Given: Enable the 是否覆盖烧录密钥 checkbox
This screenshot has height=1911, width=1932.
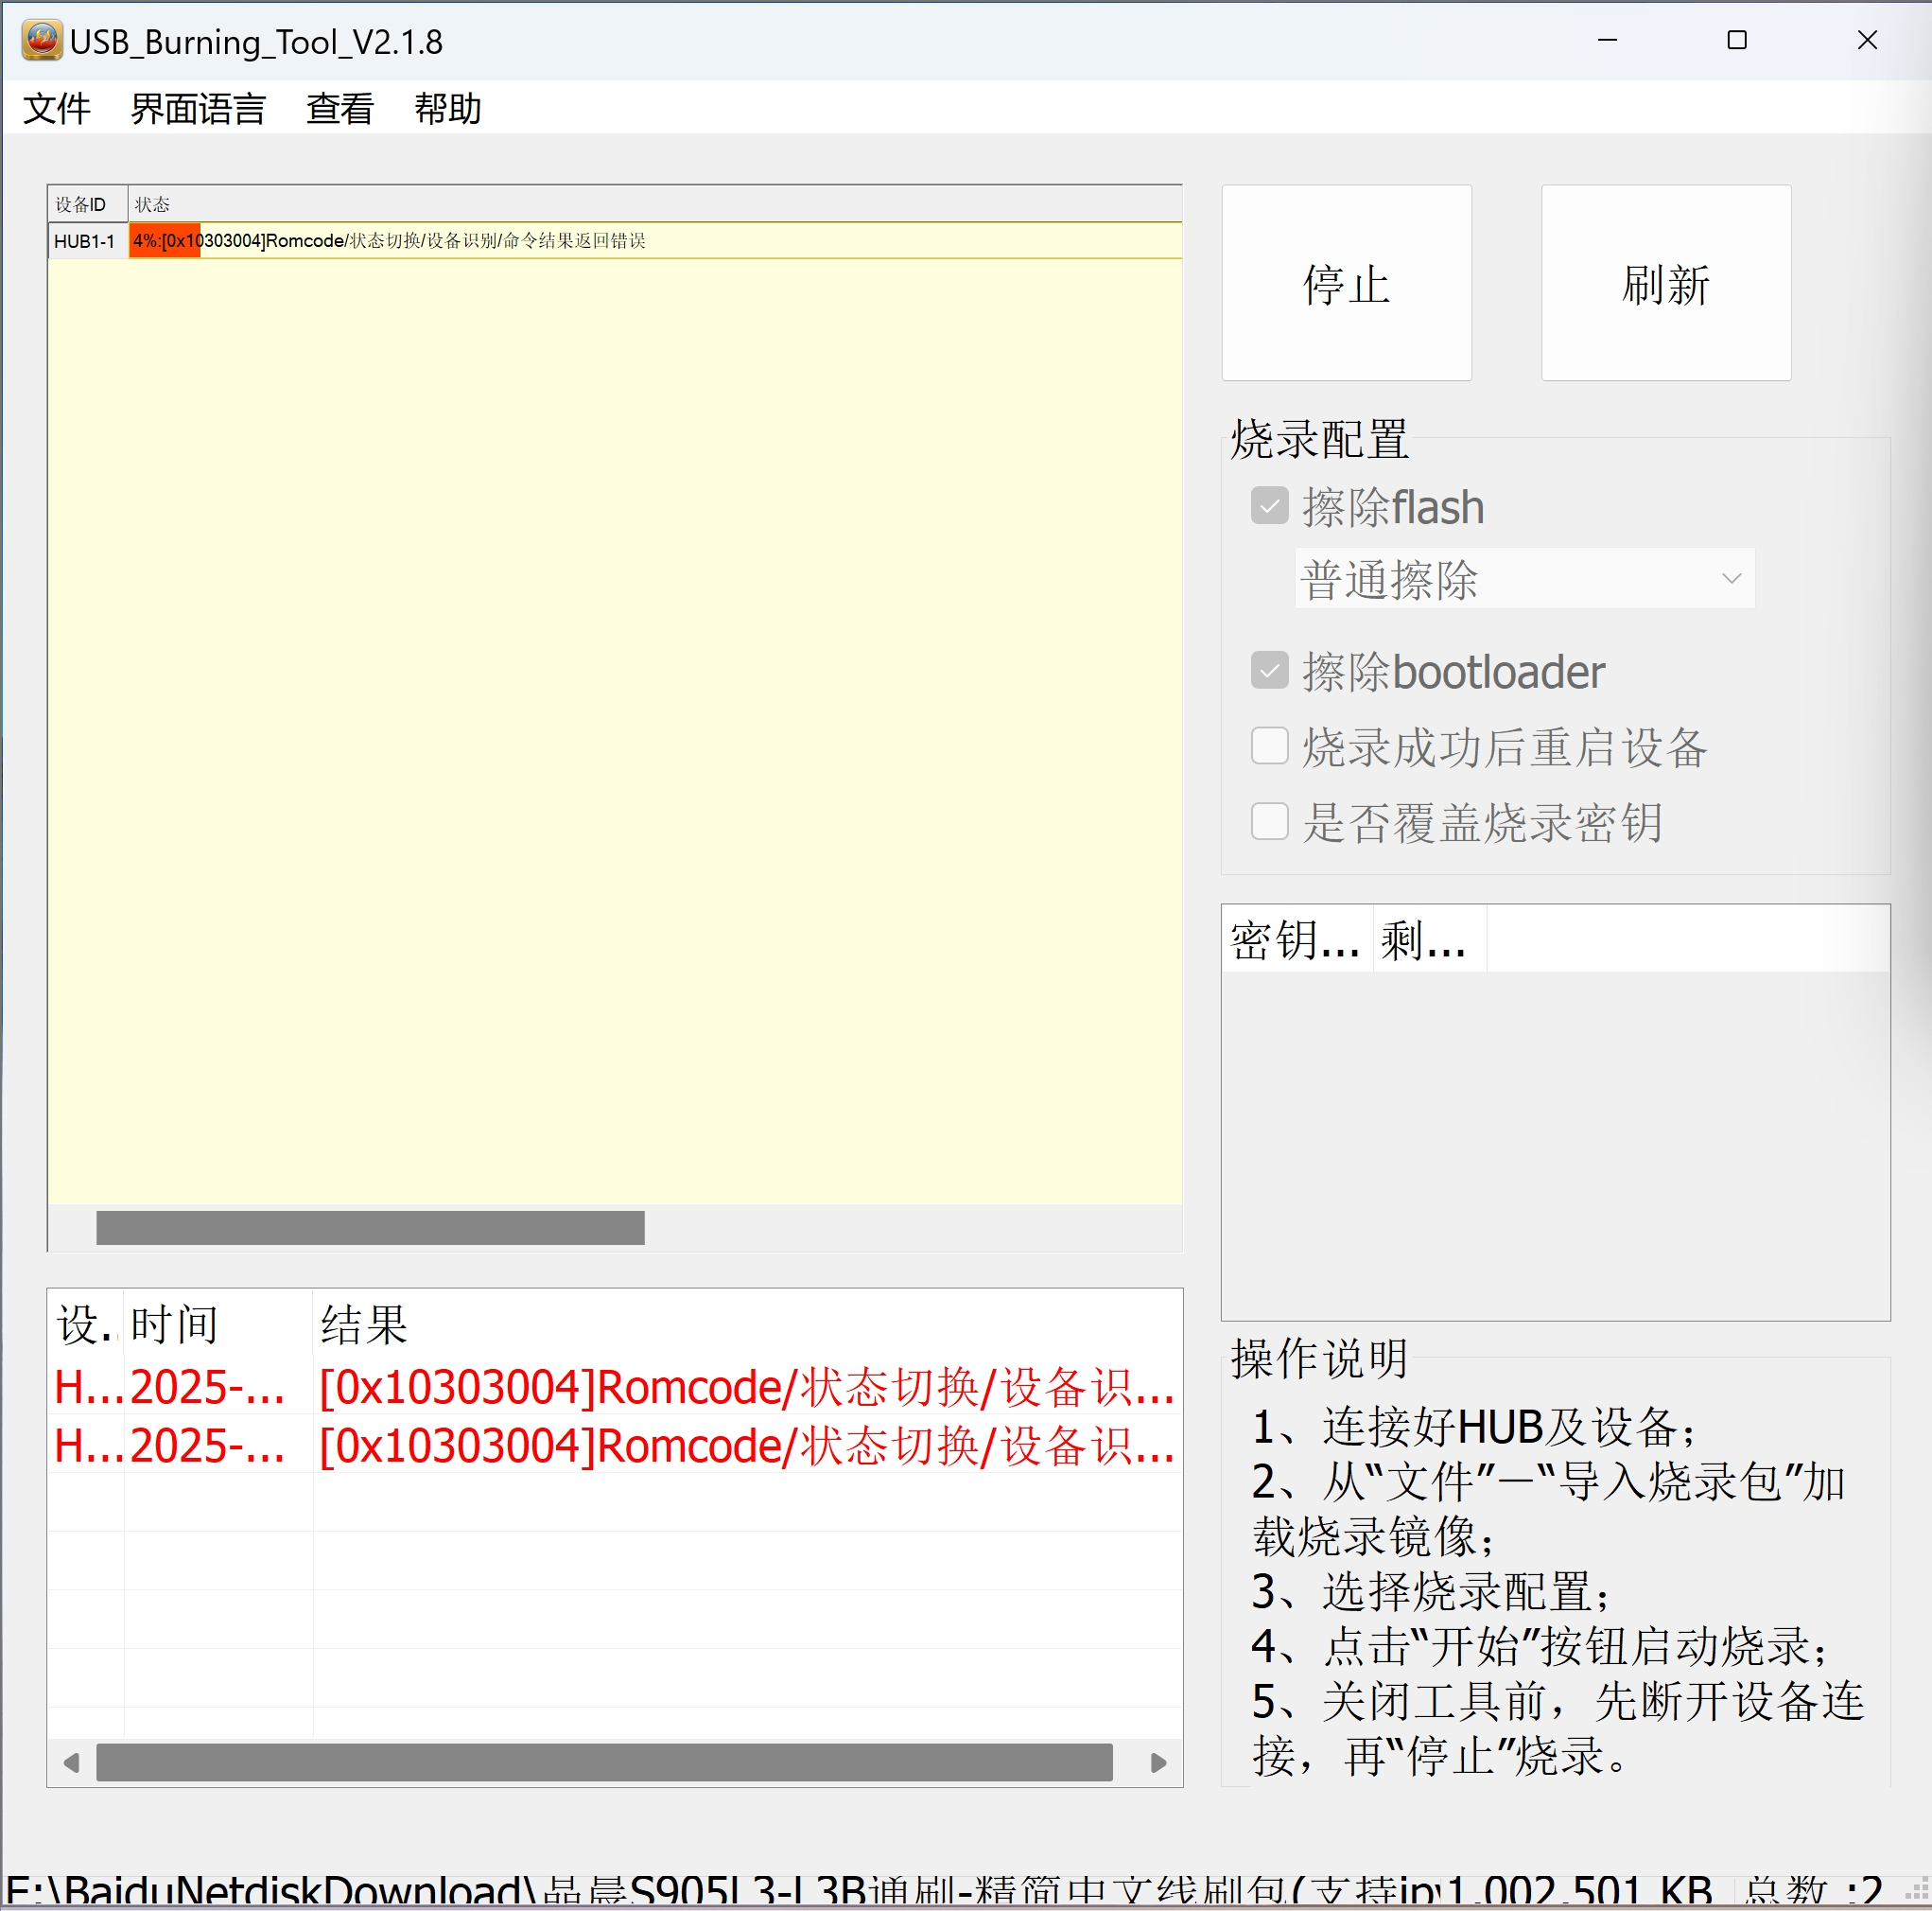Looking at the screenshot, I should (1269, 820).
